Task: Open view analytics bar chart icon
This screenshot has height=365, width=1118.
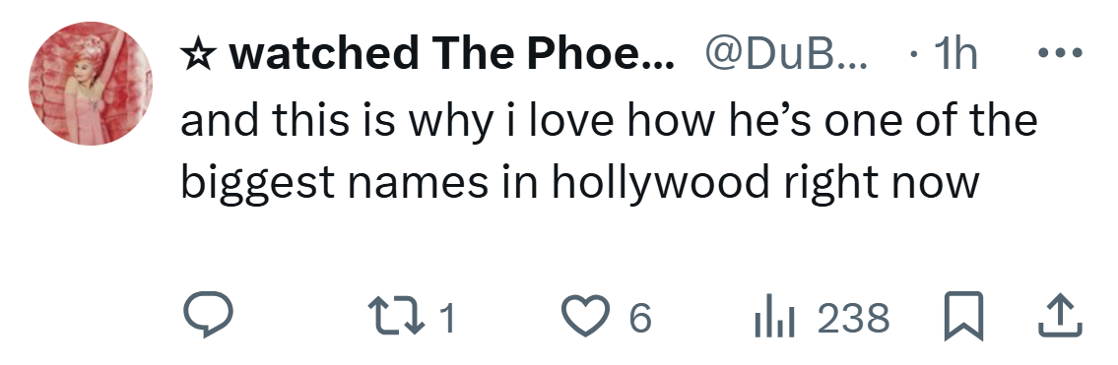Action: (x=774, y=318)
